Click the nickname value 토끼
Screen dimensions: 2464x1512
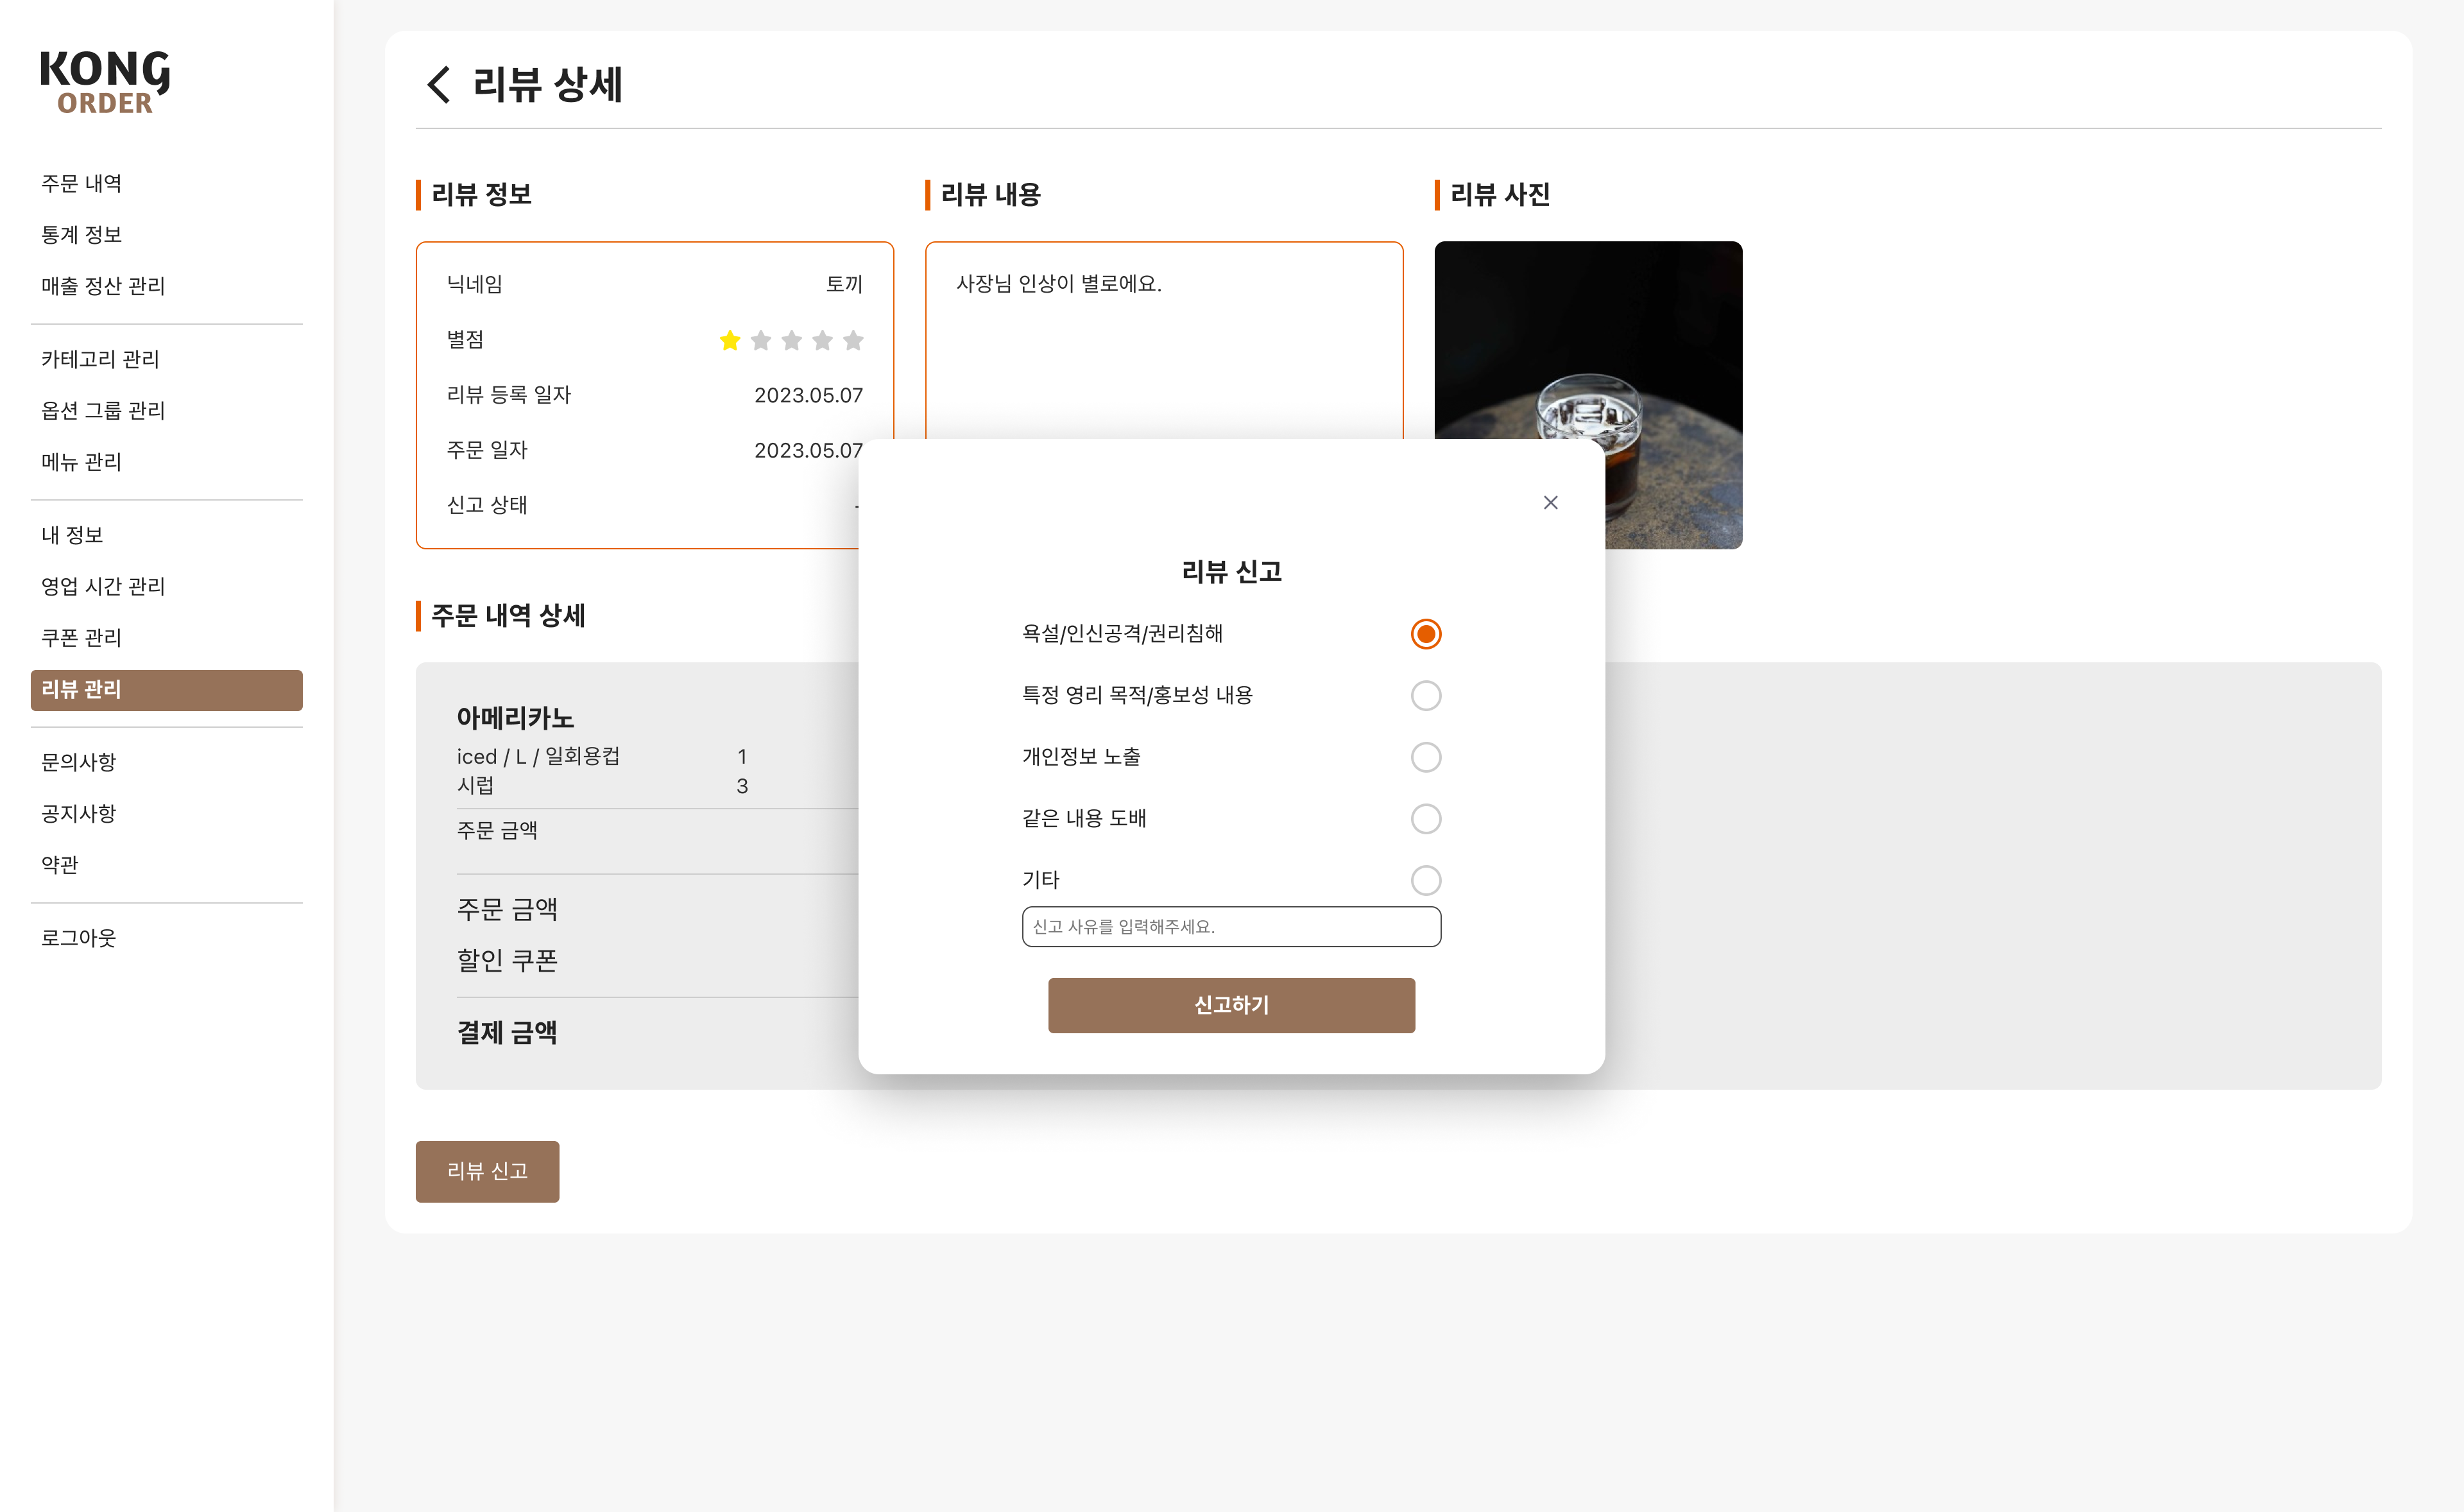844,284
